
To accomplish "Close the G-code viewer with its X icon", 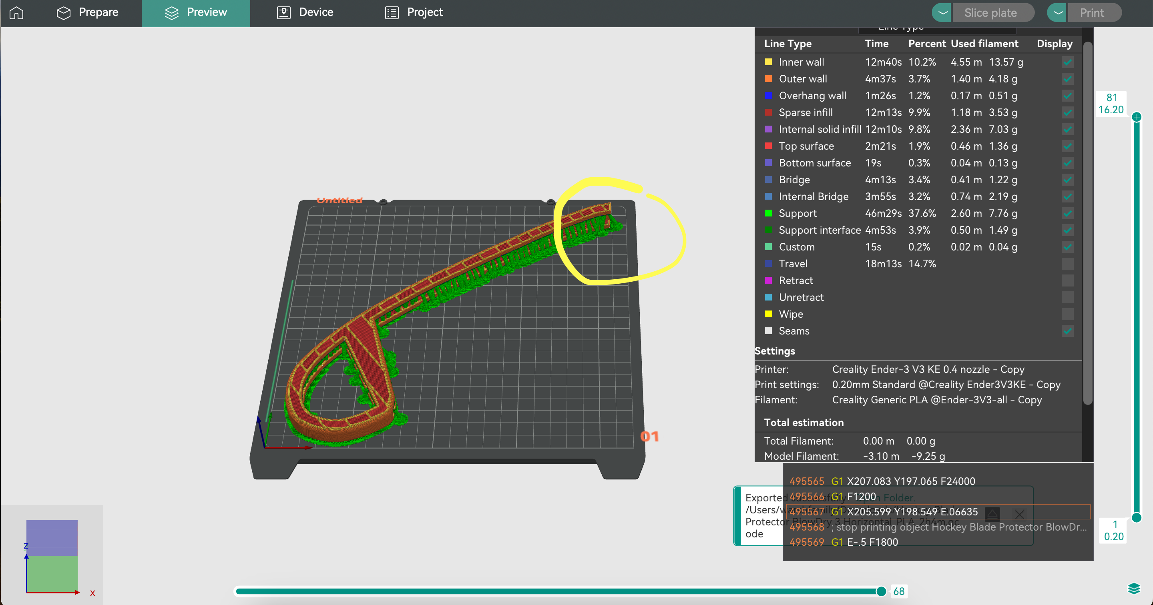I will click(1020, 515).
